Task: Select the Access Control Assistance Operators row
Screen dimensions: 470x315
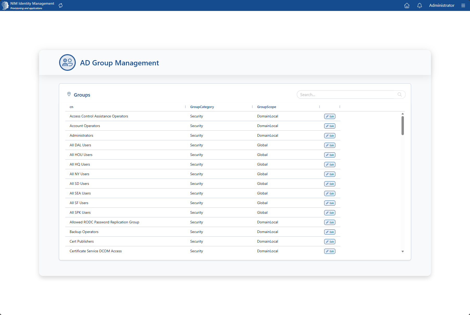Action: tap(203, 116)
